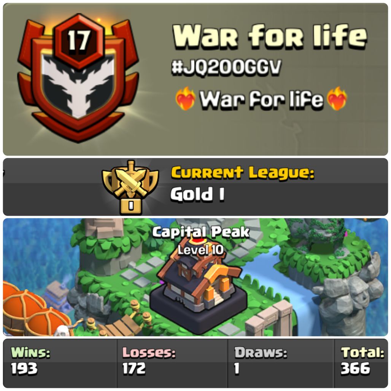Click the left flaming heart emoji

(x=185, y=99)
